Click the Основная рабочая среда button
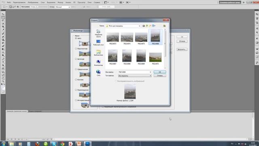This screenshot has width=259, height=146. pos(230,2)
